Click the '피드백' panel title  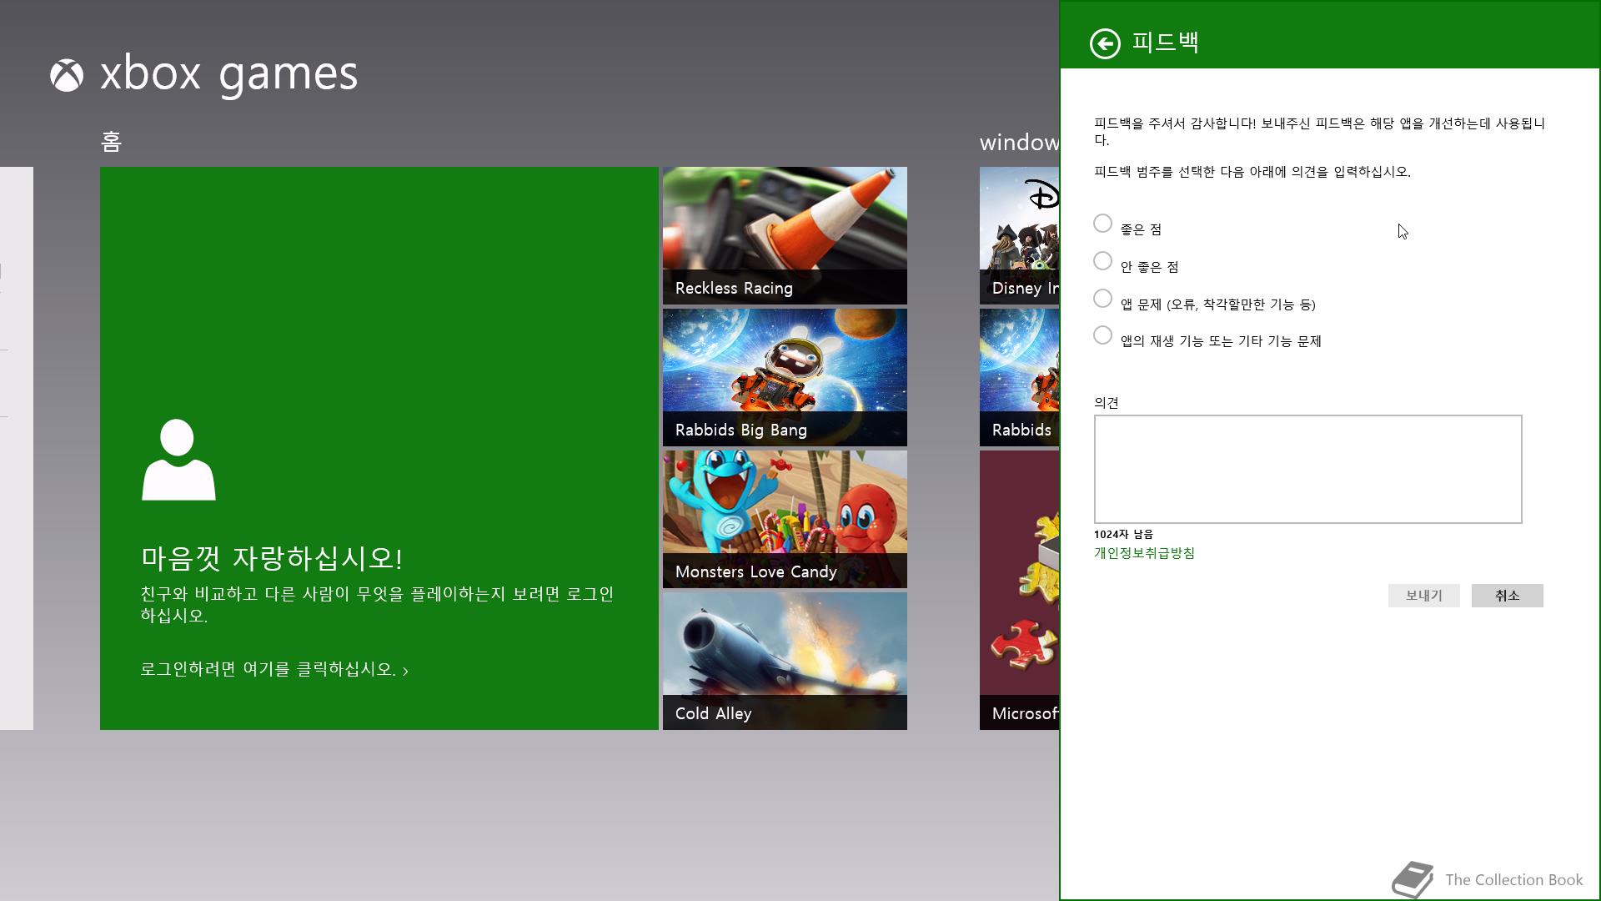tap(1166, 43)
